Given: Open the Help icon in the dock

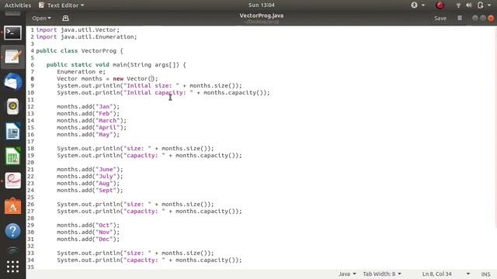Looking at the screenshot, I should [x=12, y=231].
